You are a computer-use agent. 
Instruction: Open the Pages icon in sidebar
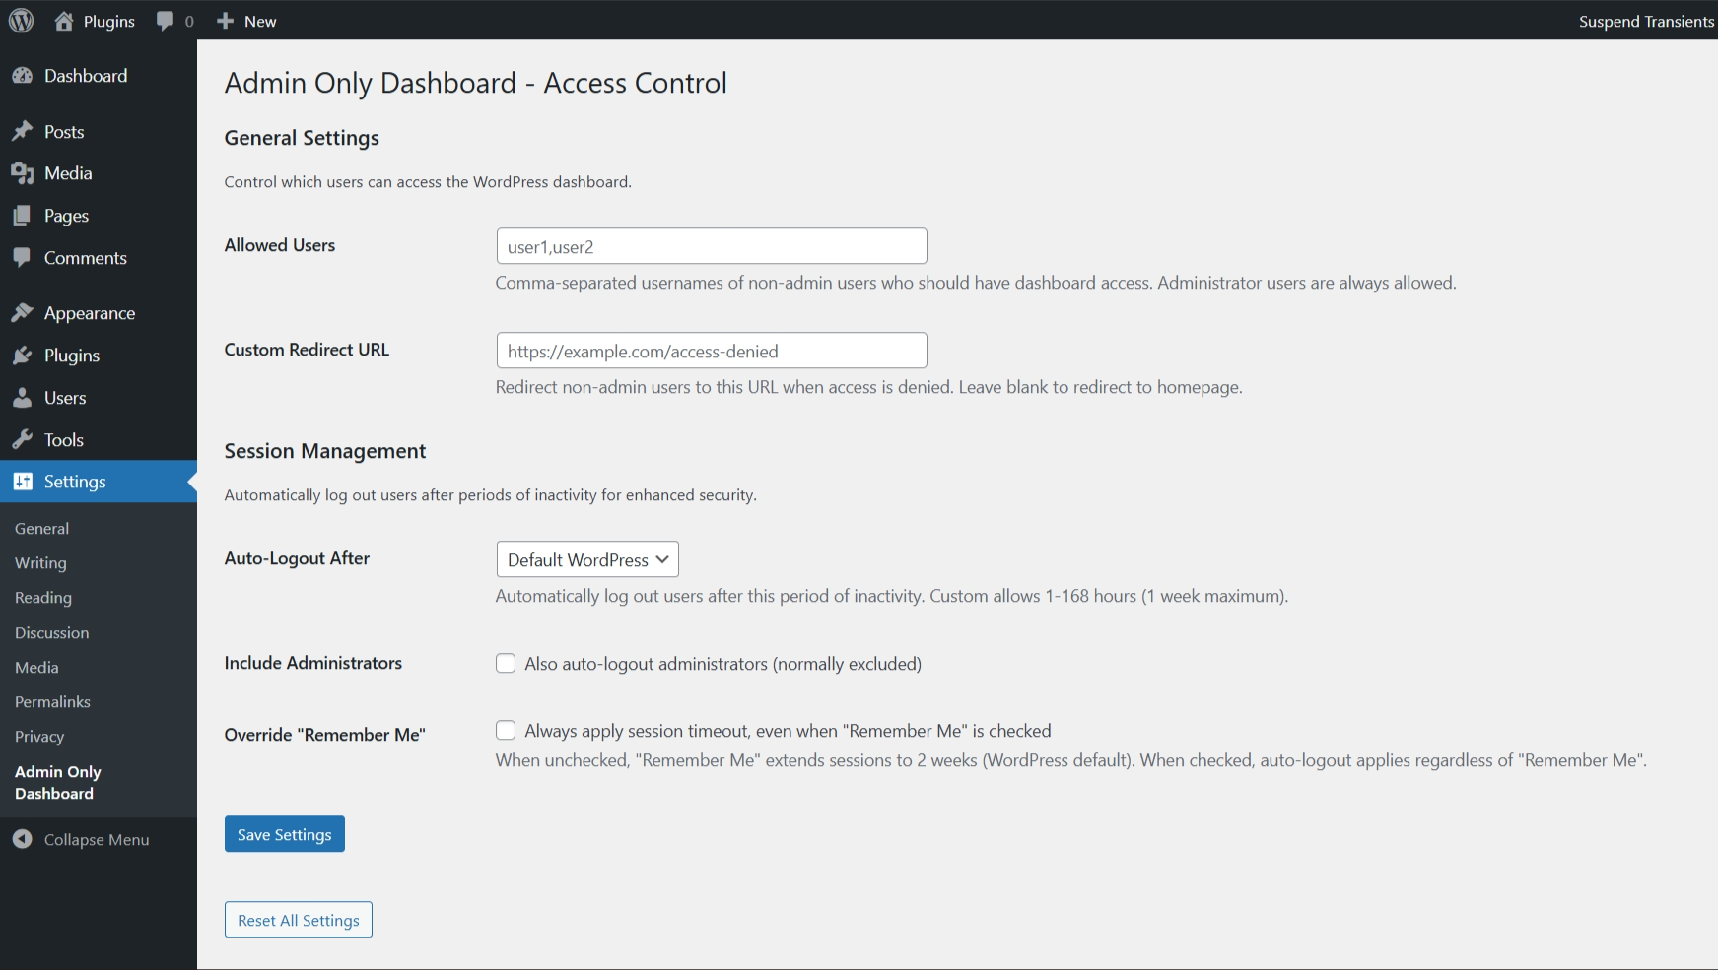coord(24,216)
